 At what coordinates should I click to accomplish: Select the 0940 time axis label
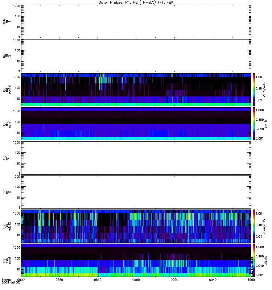tap(213, 279)
